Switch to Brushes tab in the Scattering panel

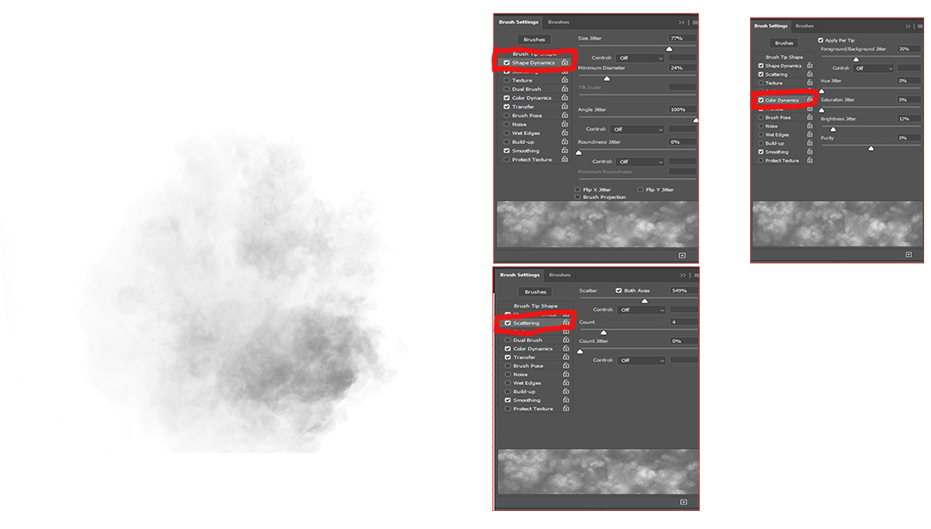point(560,275)
